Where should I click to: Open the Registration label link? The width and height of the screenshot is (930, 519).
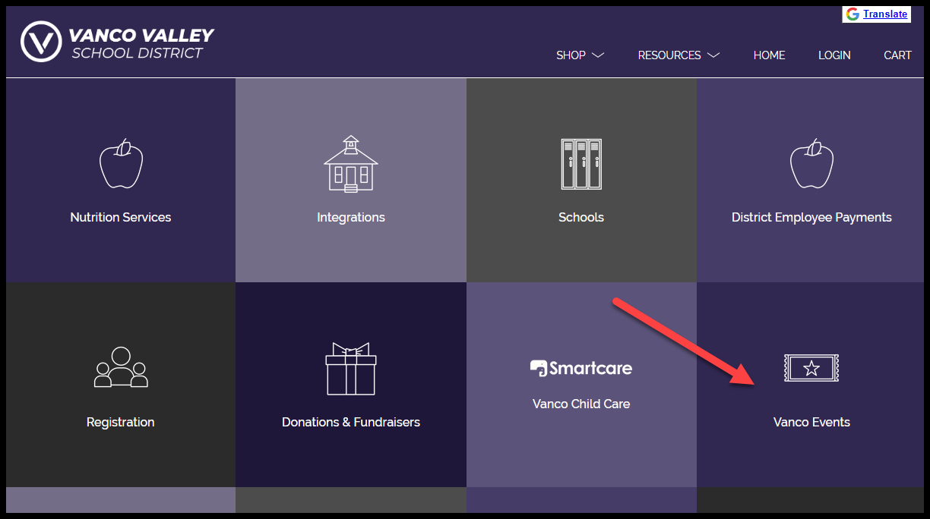coord(121,423)
